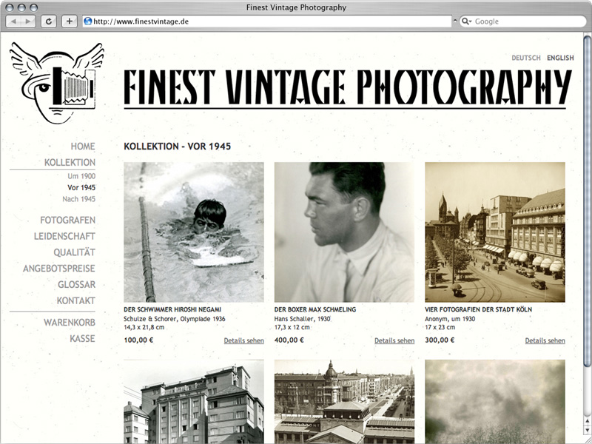Click the heading KOLLEKTION - VOR 1945
The image size is (592, 444).
[x=178, y=147]
